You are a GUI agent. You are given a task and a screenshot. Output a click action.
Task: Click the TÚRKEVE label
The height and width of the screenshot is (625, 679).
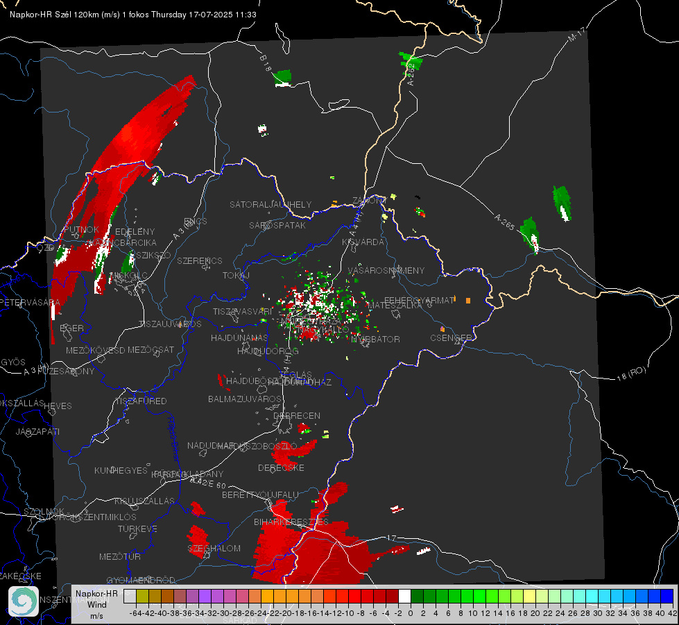(x=137, y=528)
